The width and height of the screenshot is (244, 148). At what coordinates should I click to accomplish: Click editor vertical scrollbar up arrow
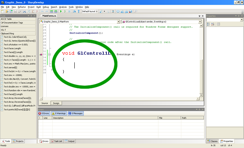201,26
